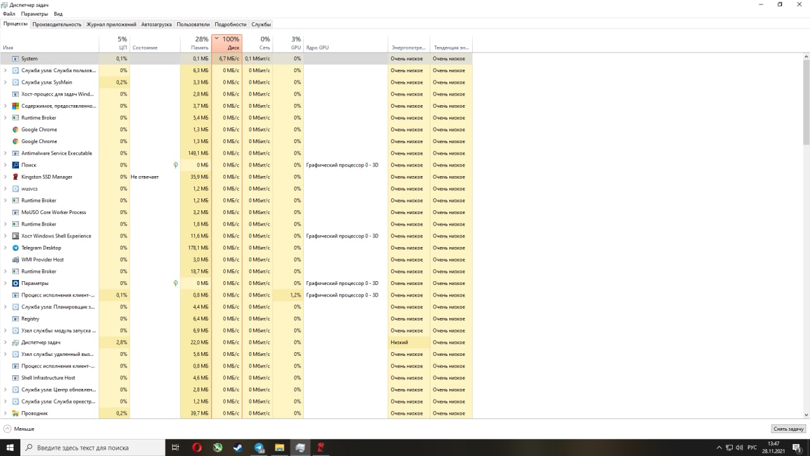
Task: Expand the Служба узла: SysMain row
Action: coord(6,82)
